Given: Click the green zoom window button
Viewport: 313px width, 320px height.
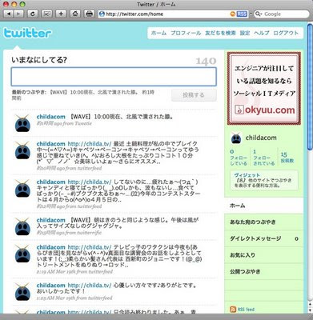Looking at the screenshot, I should pos(22,4).
